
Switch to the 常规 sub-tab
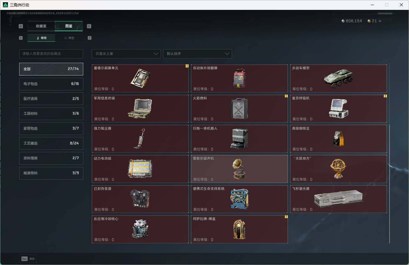(41, 38)
